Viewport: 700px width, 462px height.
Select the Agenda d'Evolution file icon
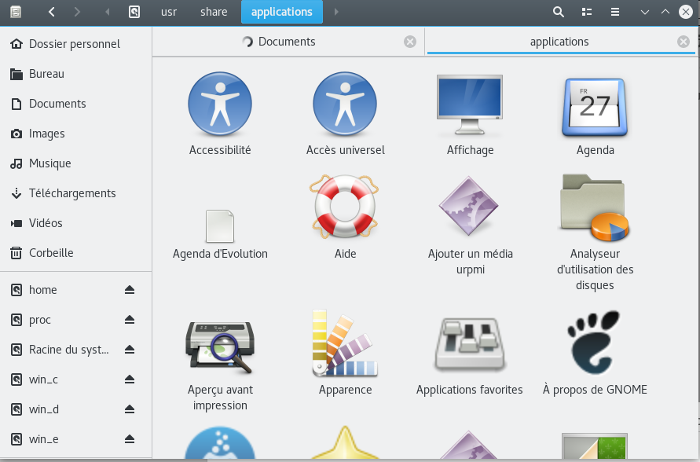click(220, 225)
